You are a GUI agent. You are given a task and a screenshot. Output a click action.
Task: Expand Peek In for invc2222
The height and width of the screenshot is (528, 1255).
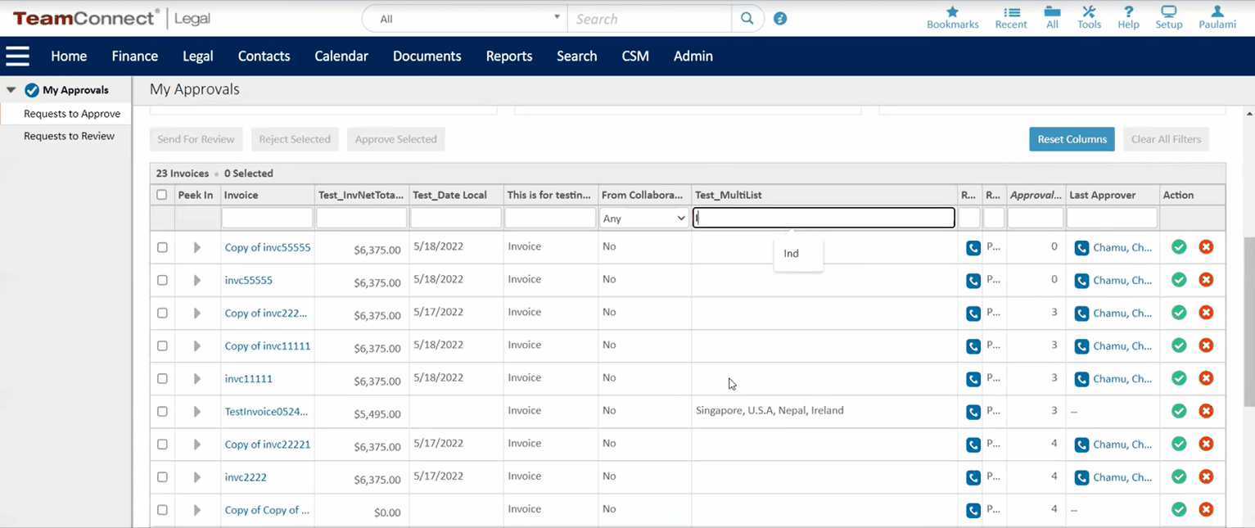[x=196, y=476]
